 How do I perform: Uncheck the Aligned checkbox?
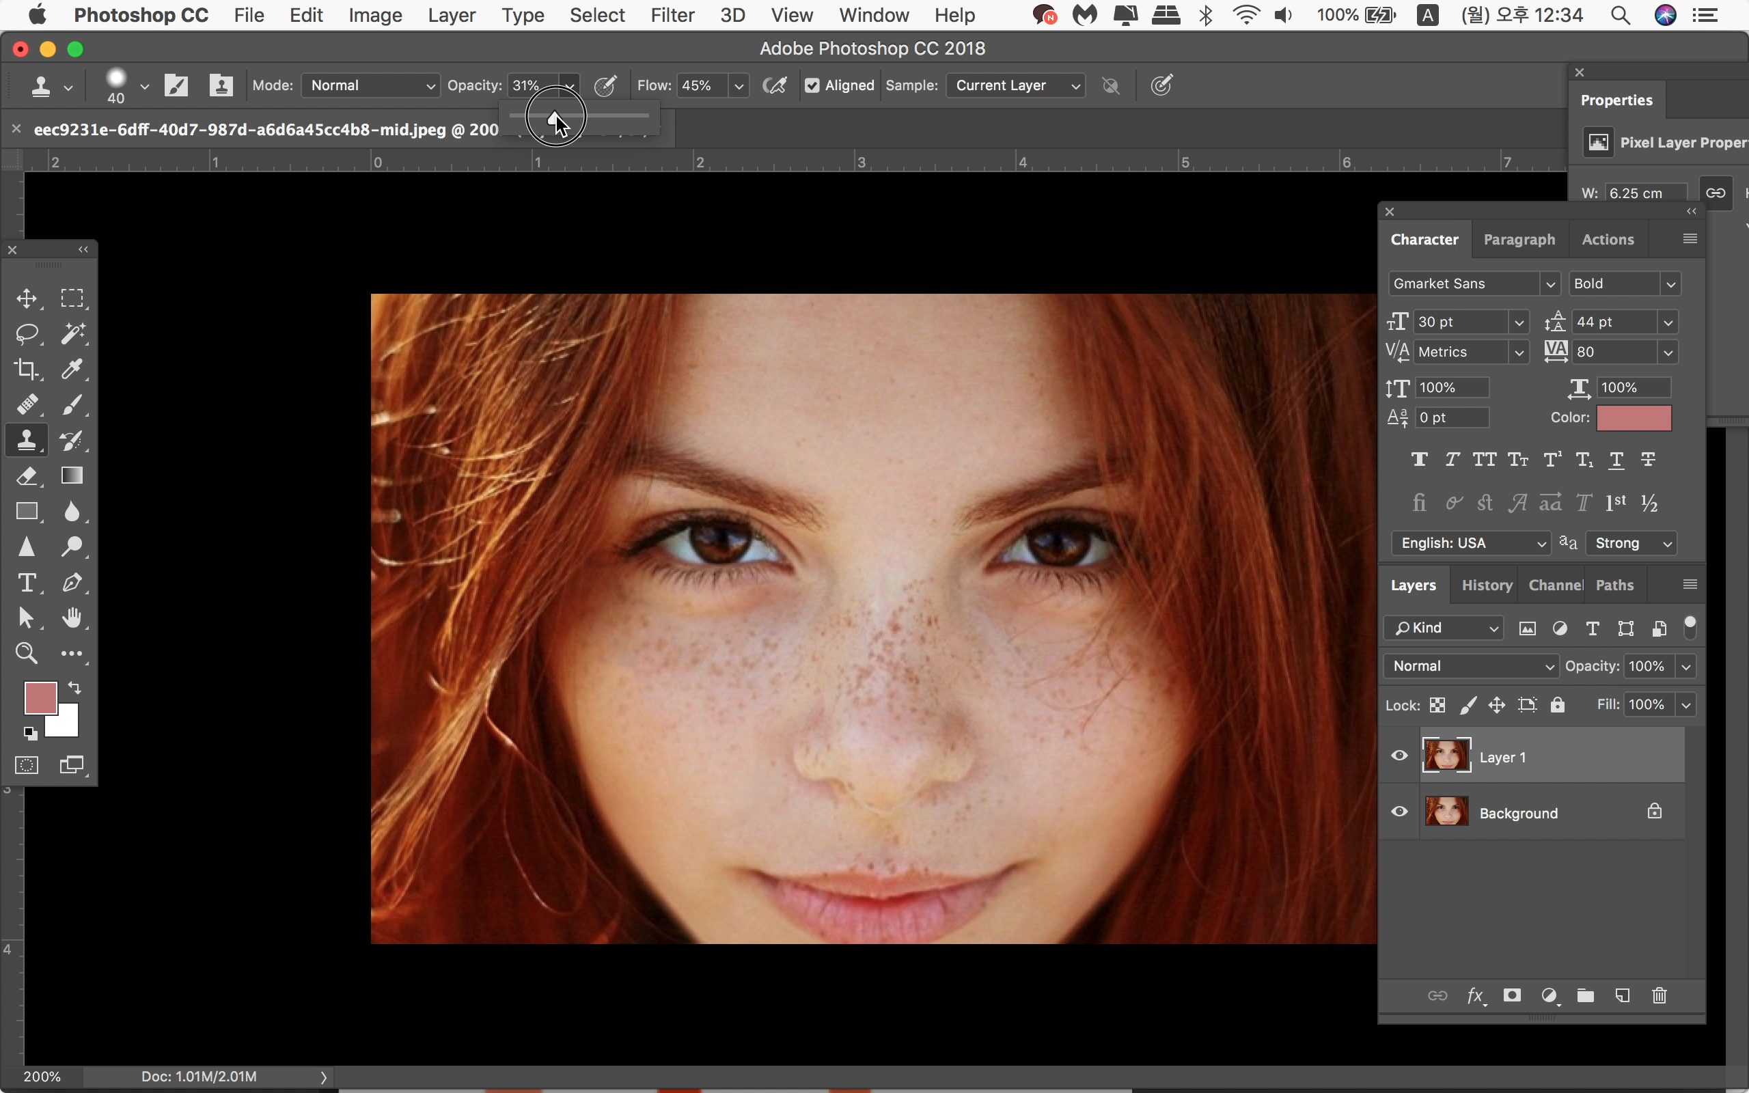tap(812, 86)
